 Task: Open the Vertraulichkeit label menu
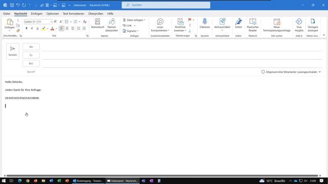(x=222, y=25)
